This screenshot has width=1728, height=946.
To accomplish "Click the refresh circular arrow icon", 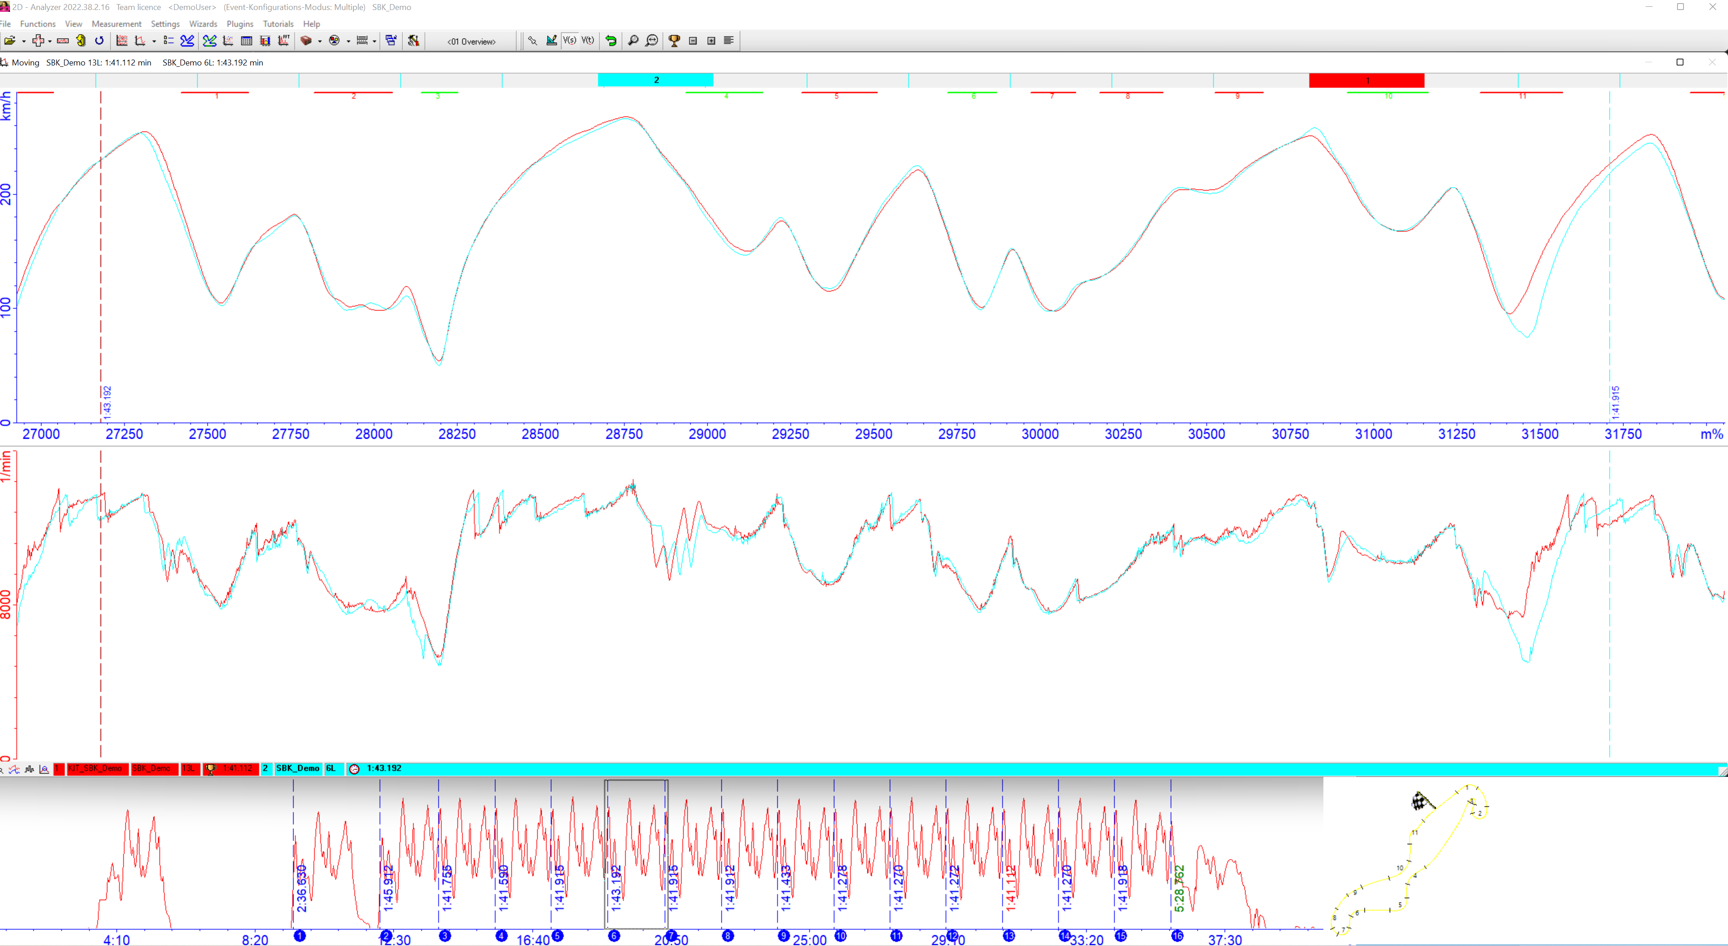I will [99, 41].
